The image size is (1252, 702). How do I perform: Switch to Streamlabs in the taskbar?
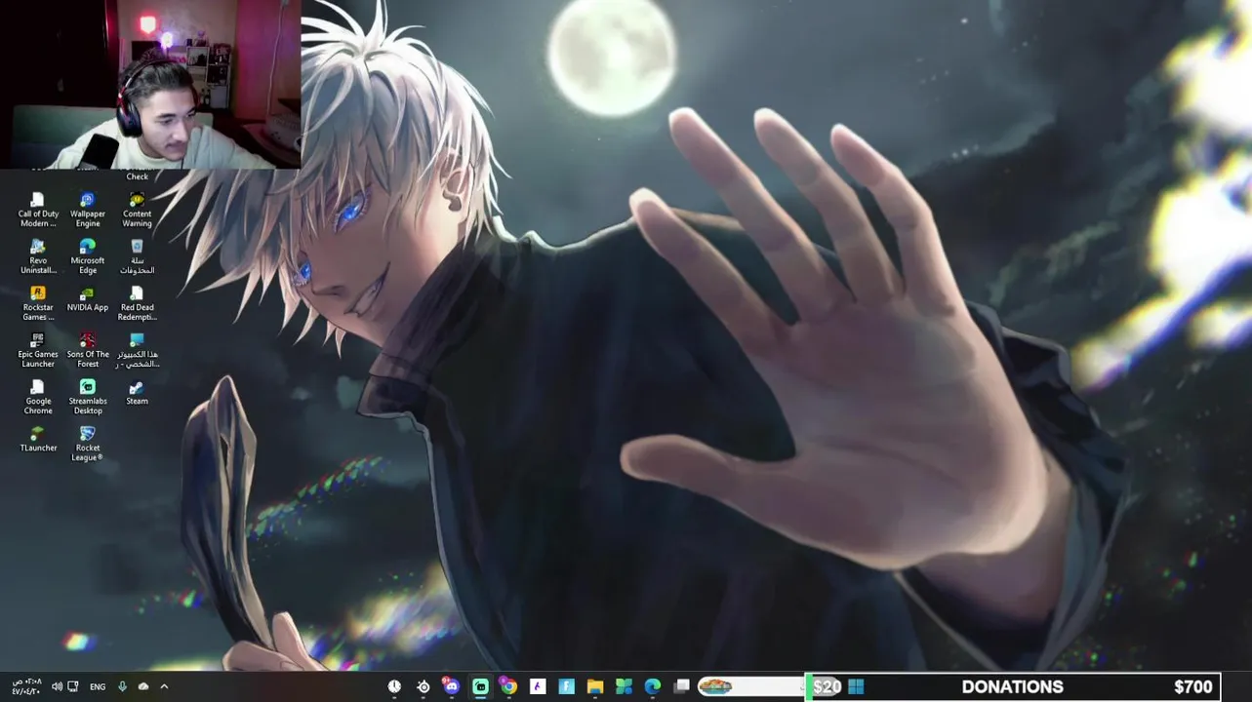pos(480,686)
